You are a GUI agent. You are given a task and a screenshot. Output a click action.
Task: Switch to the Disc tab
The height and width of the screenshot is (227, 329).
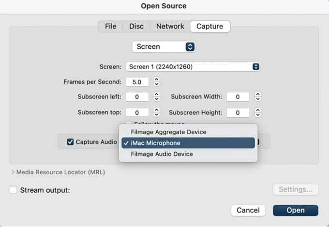point(136,27)
